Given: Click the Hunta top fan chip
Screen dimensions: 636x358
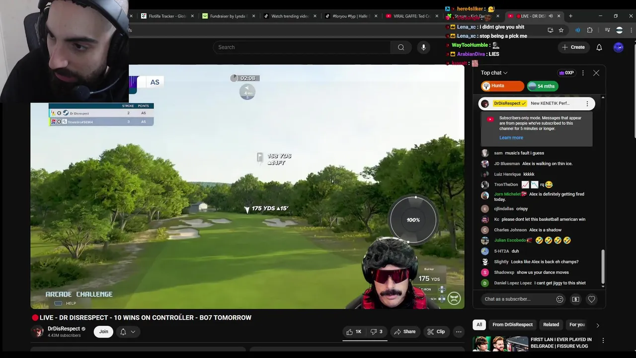Looking at the screenshot, I should [x=502, y=86].
